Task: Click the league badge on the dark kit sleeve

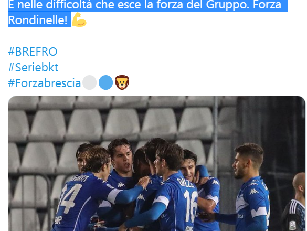Action: coord(292,225)
